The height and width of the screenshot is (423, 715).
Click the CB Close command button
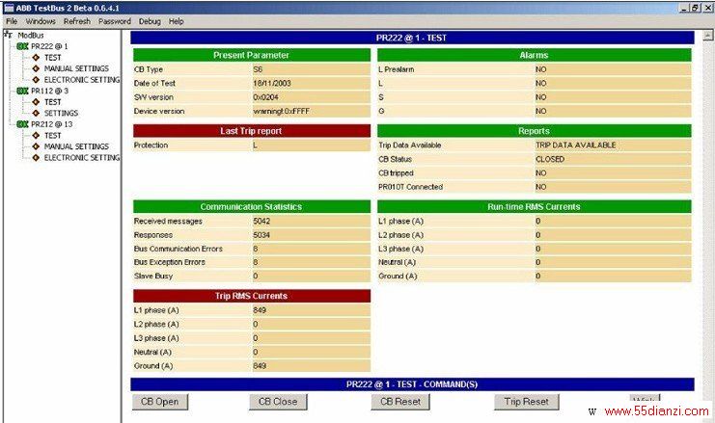coord(278,402)
